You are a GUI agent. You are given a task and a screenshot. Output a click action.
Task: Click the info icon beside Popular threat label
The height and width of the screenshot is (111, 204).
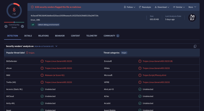[x=27, y=53]
